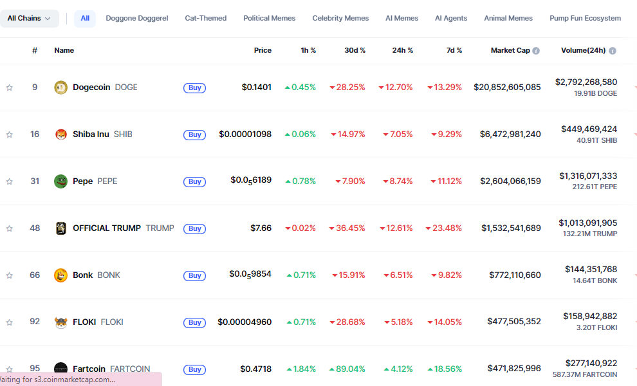Image resolution: width=637 pixels, height=386 pixels.
Task: Click FLOKI price $0.00004960
Action: click(x=245, y=322)
